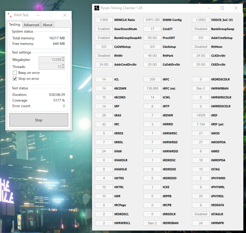Stop the running RAM test
This screenshot has width=246, height=233.
coord(38,120)
